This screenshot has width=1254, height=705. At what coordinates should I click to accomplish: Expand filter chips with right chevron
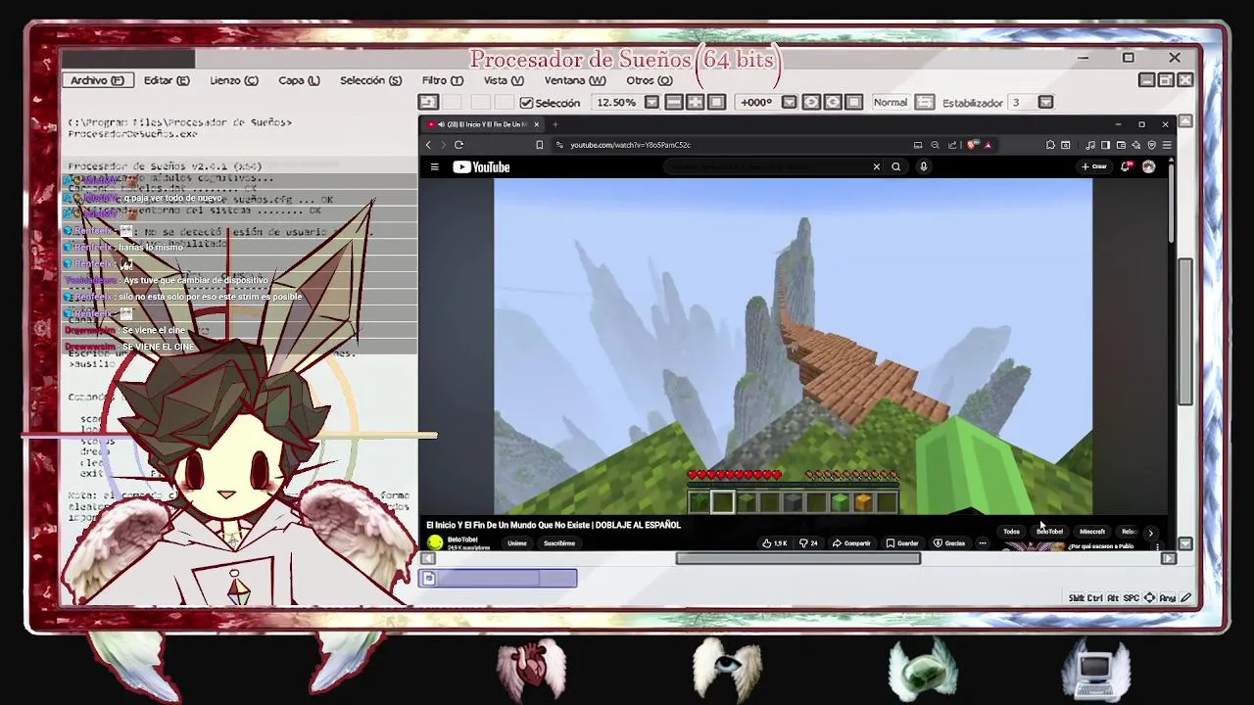click(x=1150, y=533)
